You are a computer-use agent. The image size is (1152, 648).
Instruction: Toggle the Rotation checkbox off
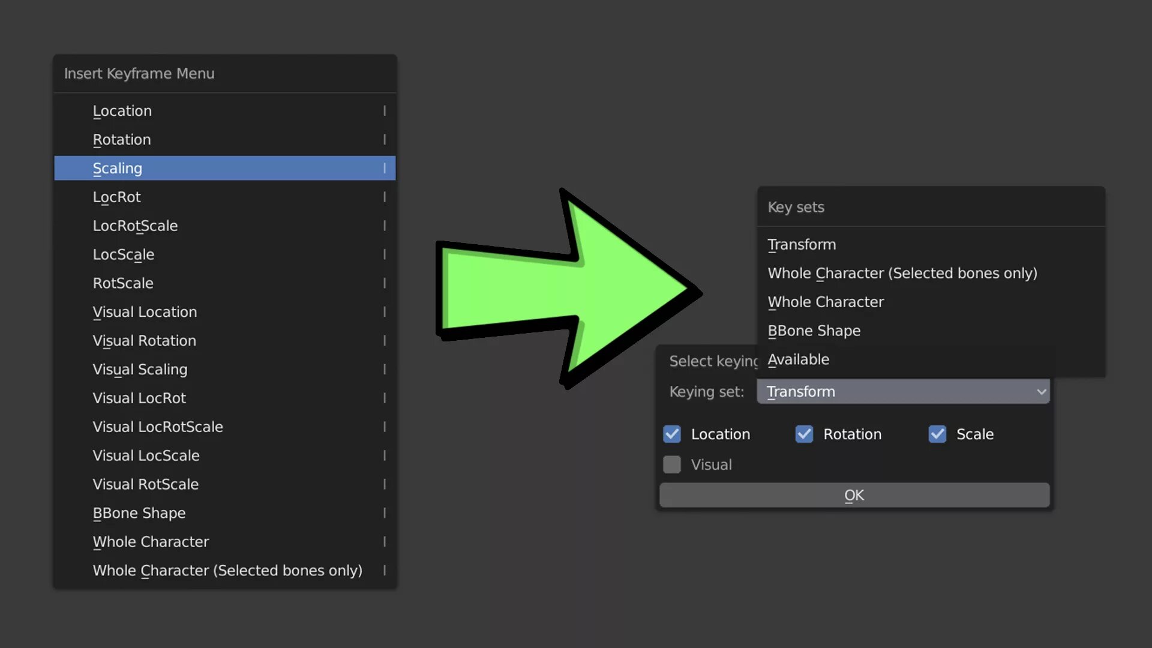click(804, 434)
